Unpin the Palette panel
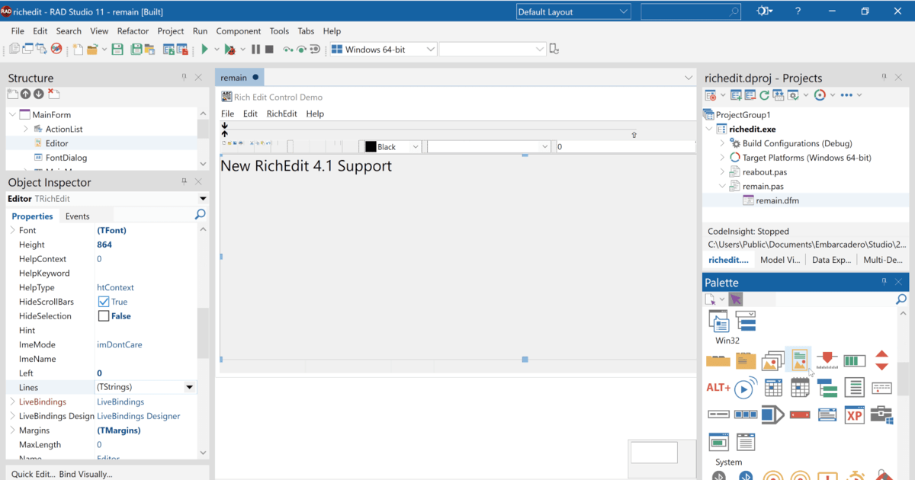The image size is (915, 480). [x=883, y=282]
